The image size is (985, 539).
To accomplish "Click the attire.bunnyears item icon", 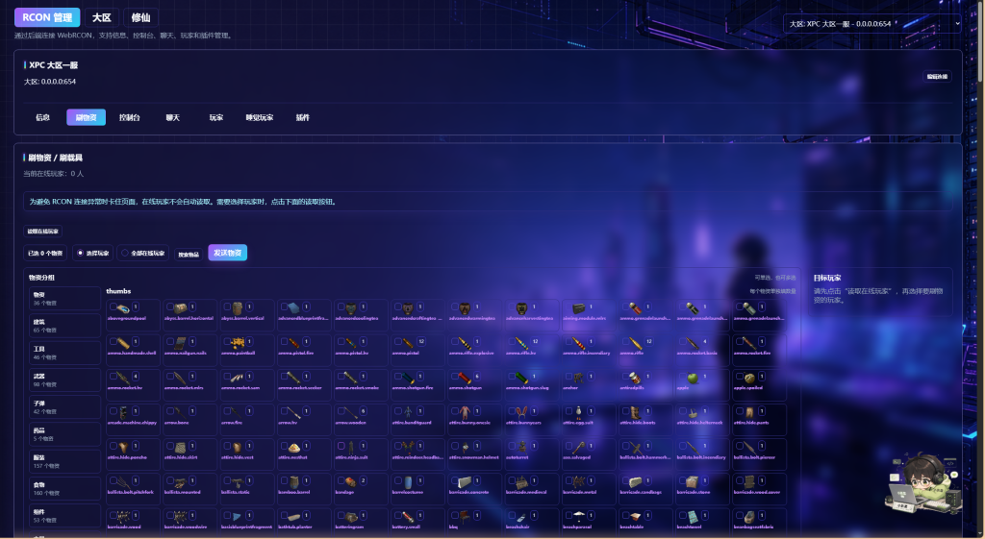I will [x=521, y=412].
